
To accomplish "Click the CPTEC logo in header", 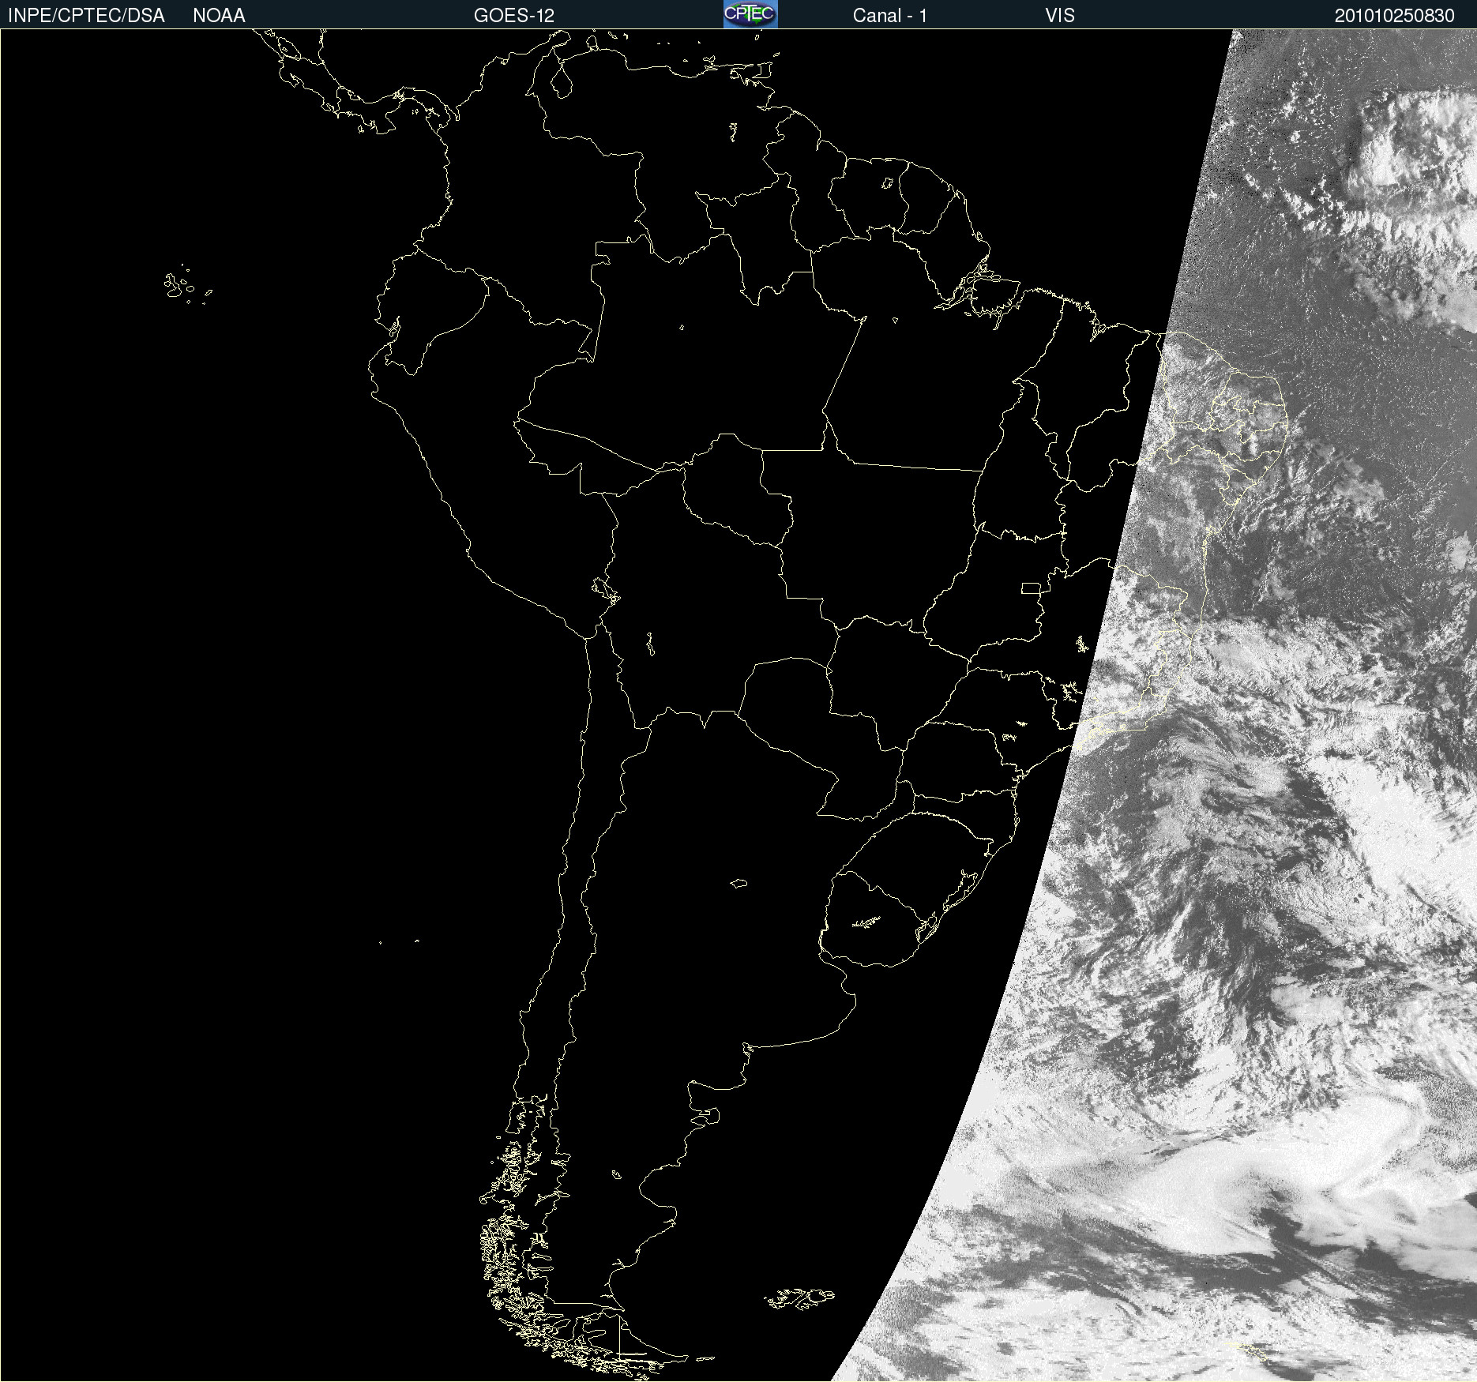I will click(x=750, y=14).
